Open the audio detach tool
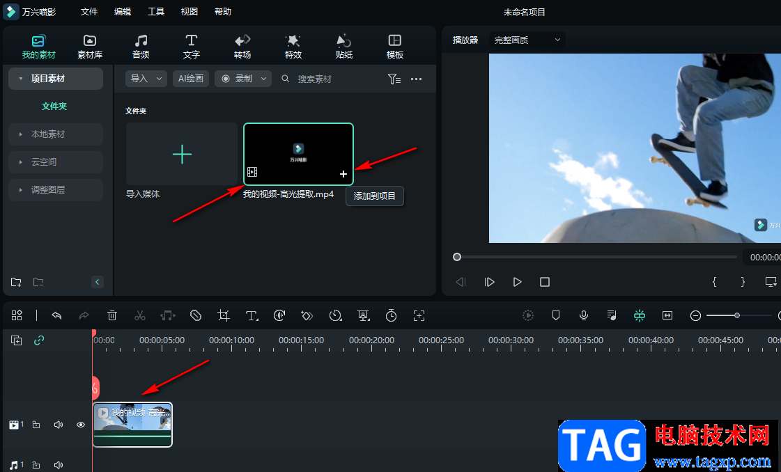 click(x=168, y=315)
